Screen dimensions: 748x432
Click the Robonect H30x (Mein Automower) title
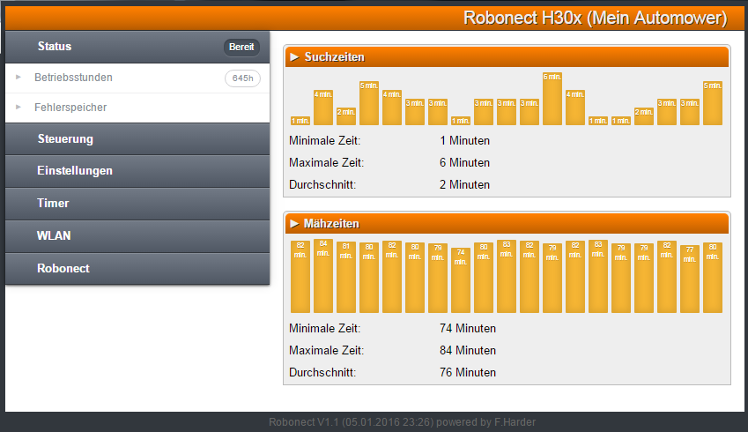click(x=596, y=19)
